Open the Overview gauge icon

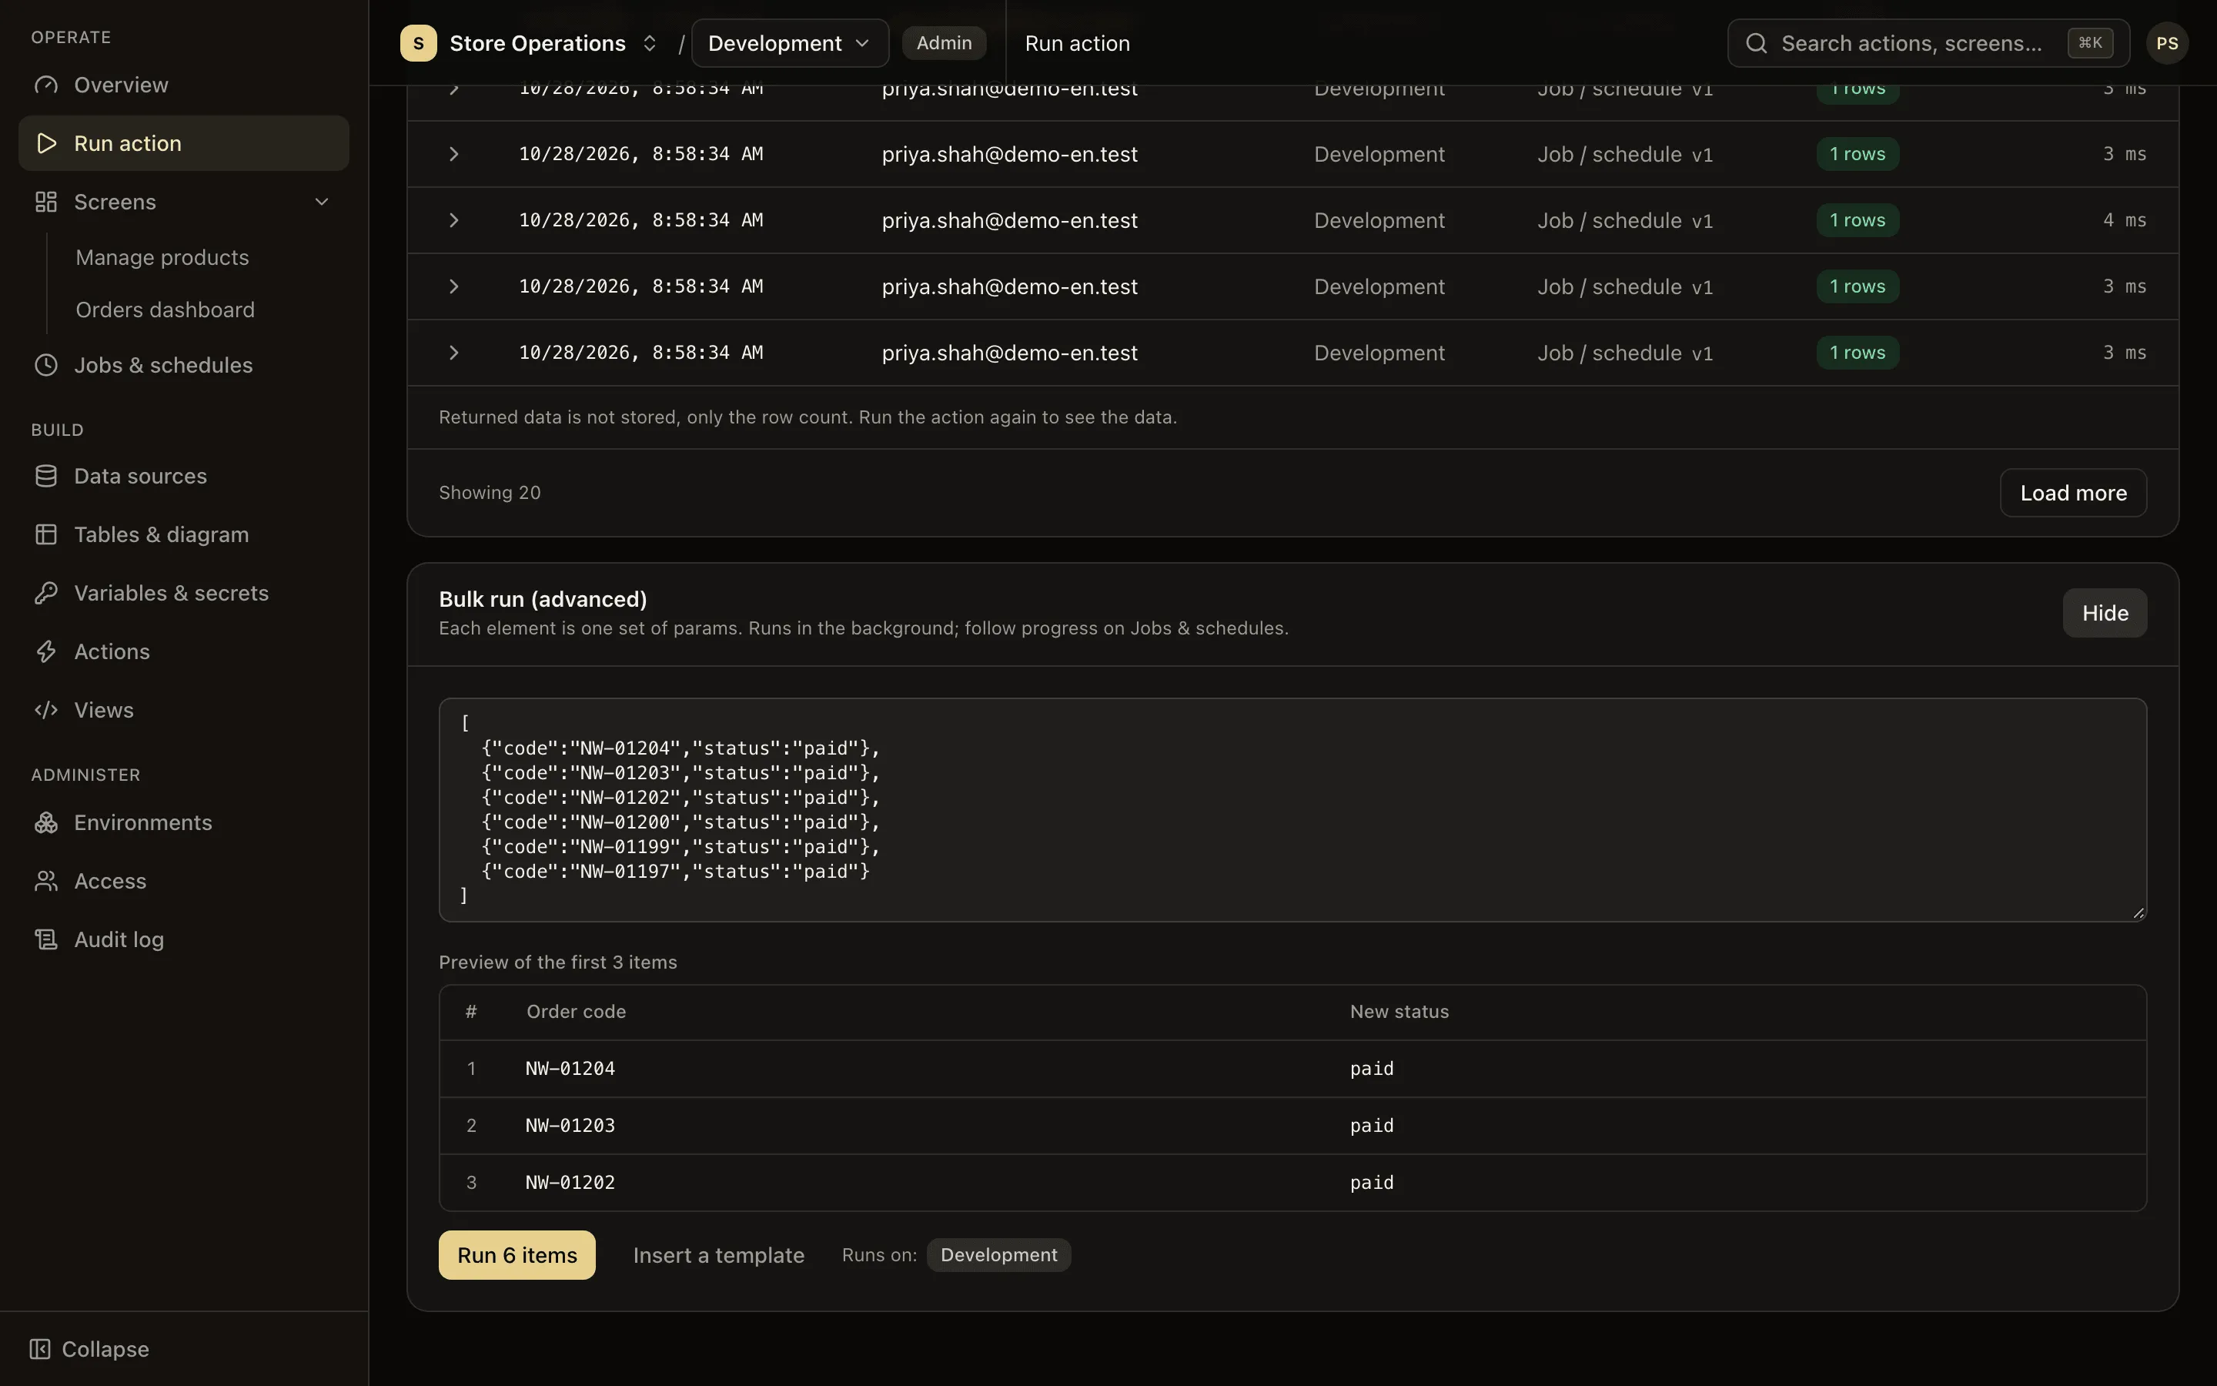pyautogui.click(x=46, y=85)
